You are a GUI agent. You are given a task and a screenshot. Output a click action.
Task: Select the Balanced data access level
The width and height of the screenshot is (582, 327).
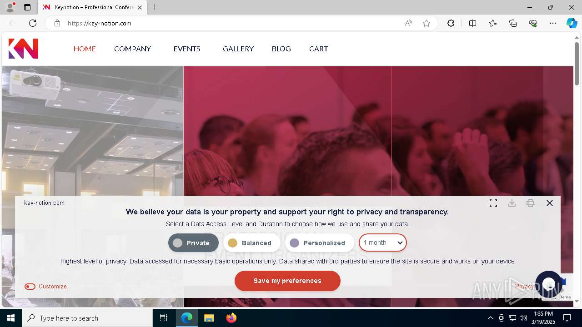pos(251,243)
